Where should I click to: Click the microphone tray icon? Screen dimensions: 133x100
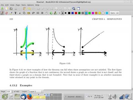click(110, 97)
